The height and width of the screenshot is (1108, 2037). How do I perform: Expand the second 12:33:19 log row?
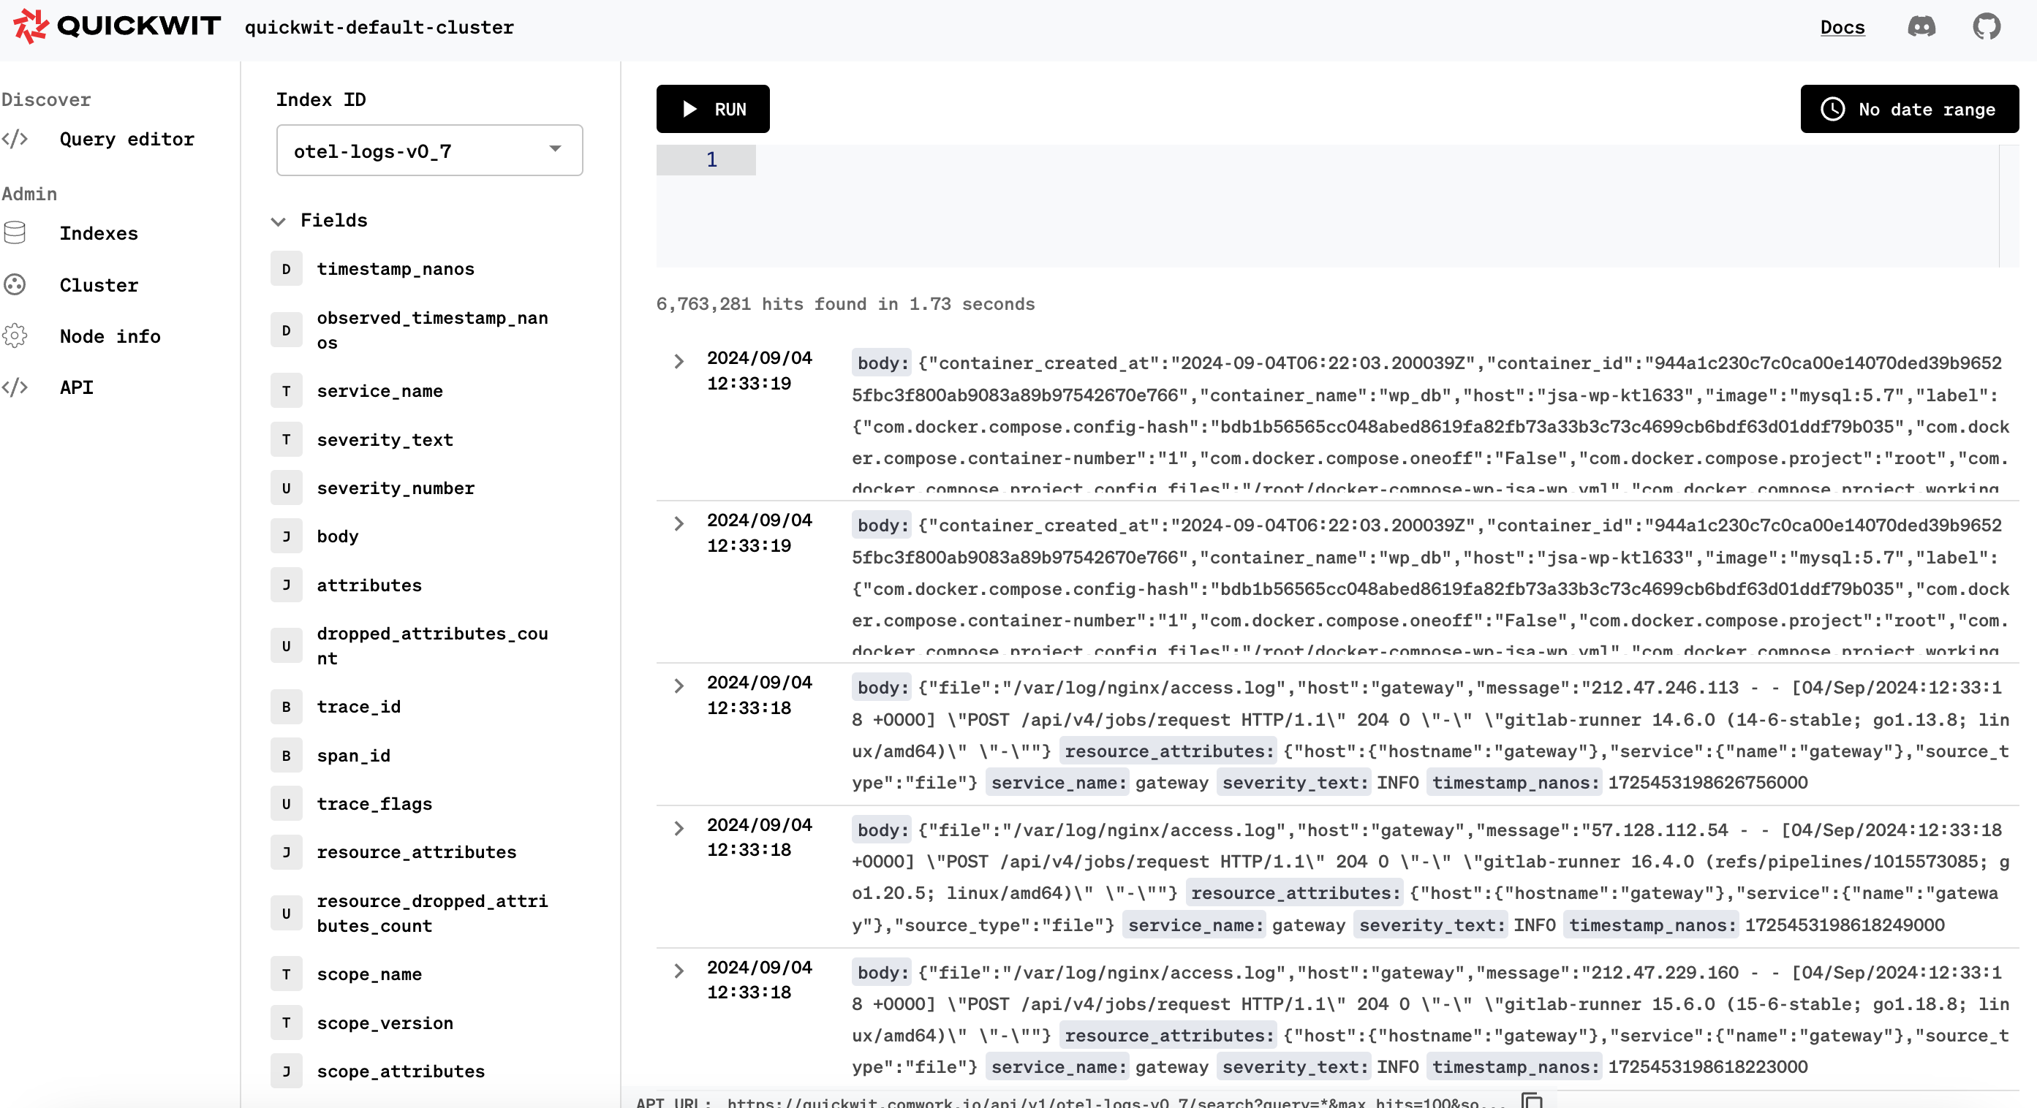tap(679, 523)
